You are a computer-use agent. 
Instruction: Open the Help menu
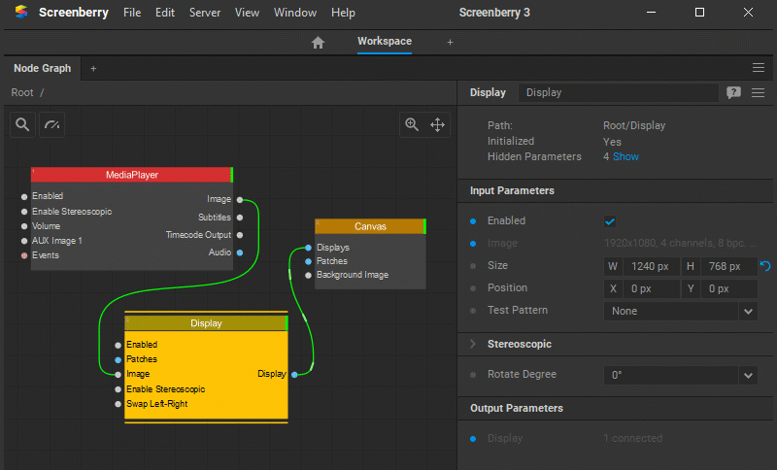[343, 13]
